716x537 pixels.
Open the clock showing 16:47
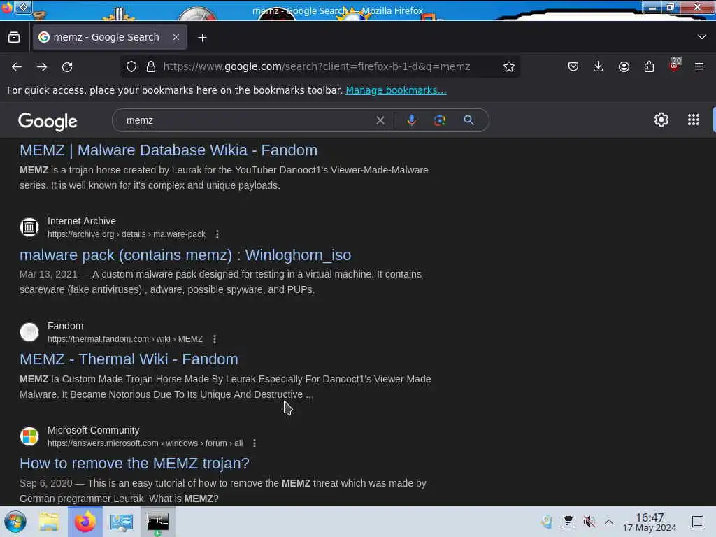[x=650, y=522]
